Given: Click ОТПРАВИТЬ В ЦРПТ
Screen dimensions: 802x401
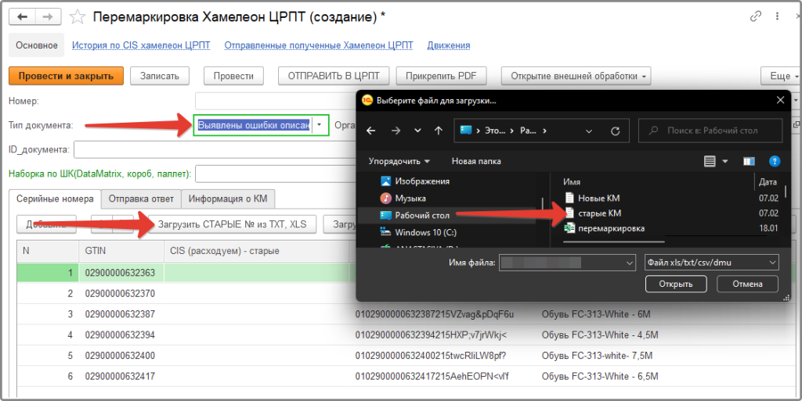Looking at the screenshot, I should tap(334, 76).
